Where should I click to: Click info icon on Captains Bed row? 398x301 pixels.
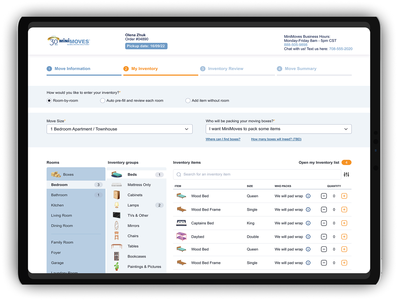308,223
